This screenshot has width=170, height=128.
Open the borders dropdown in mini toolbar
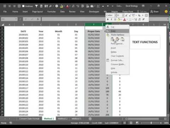133,19
